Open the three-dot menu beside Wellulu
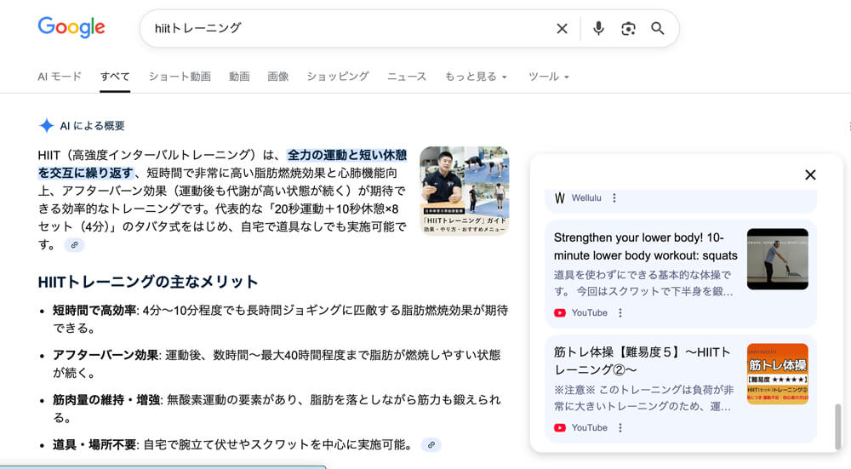 tap(614, 198)
